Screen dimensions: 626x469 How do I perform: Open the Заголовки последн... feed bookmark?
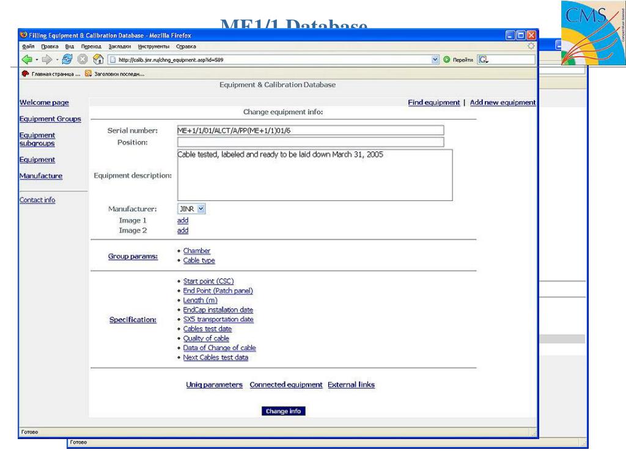coord(114,74)
